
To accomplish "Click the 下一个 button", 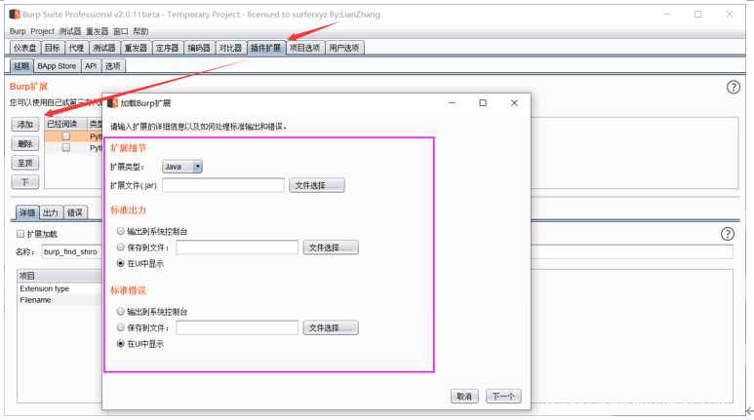I will point(503,397).
